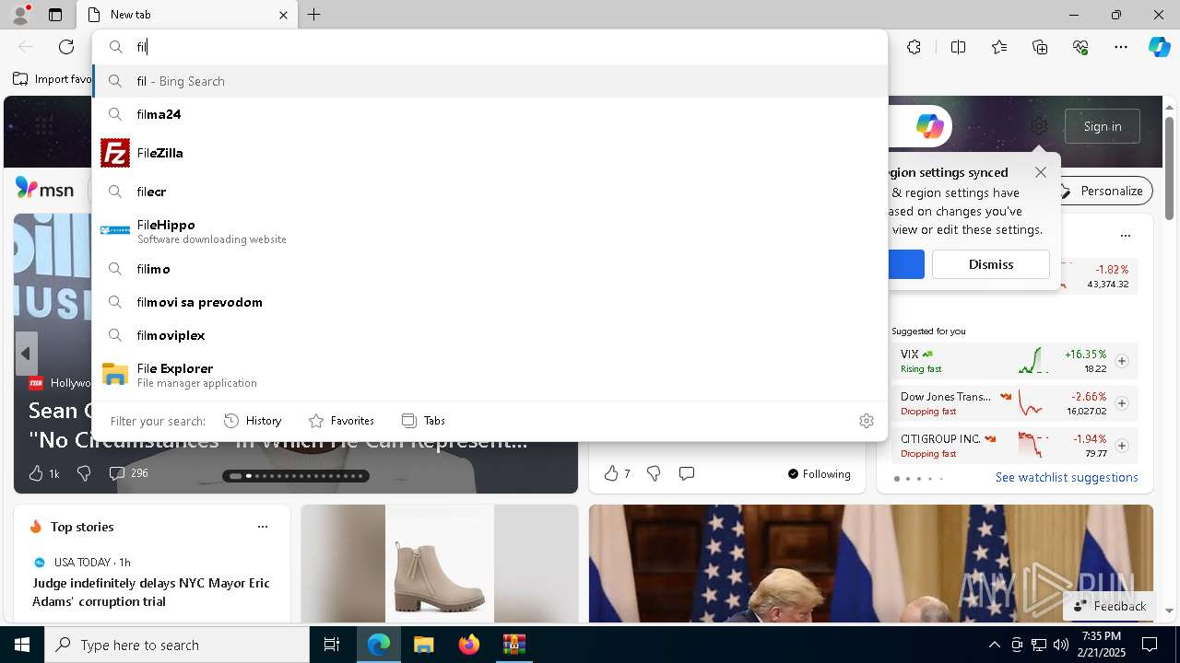Launch Firefox from taskbar
1180x663 pixels.
click(468, 645)
